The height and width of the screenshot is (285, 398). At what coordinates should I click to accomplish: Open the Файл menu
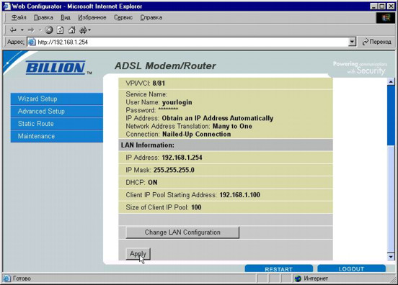pyautogui.click(x=19, y=17)
